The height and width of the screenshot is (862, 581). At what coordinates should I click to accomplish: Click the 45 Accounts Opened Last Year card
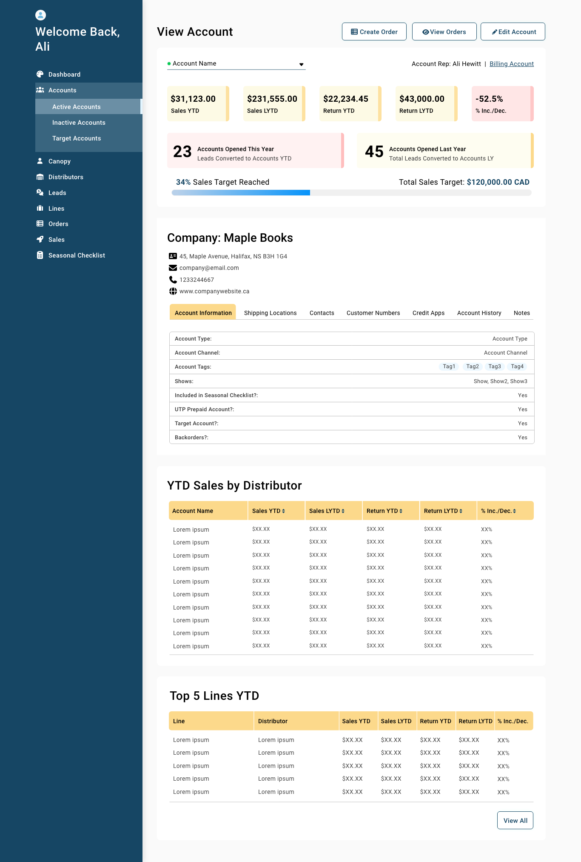(445, 150)
